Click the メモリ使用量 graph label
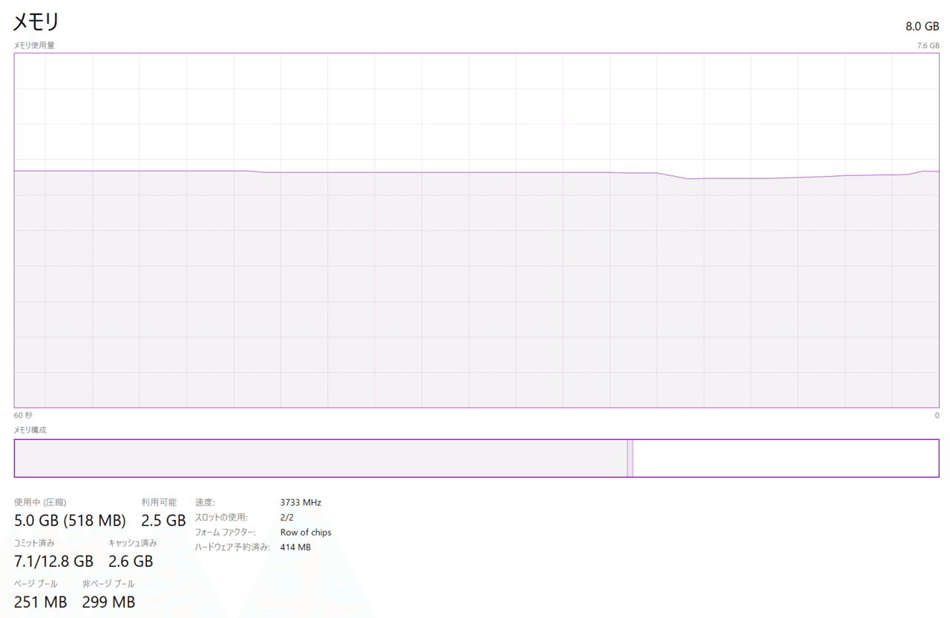The height and width of the screenshot is (618, 950). tap(34, 45)
